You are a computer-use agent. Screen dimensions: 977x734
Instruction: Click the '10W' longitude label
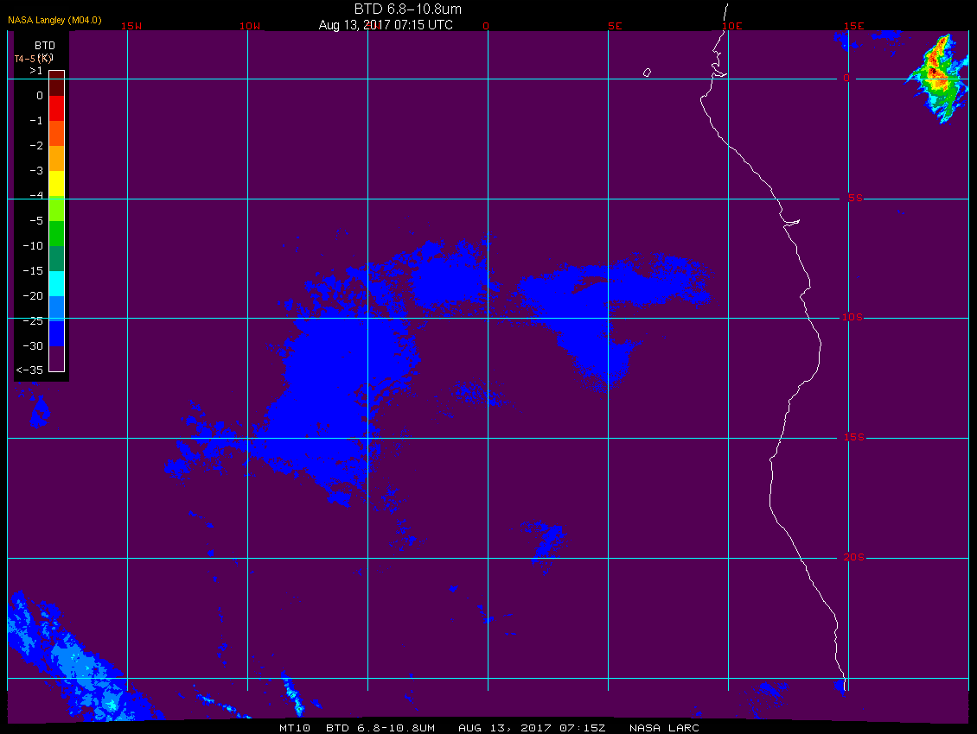[x=250, y=26]
